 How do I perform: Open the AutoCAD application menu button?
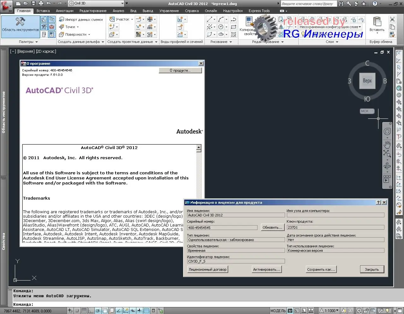[6, 6]
